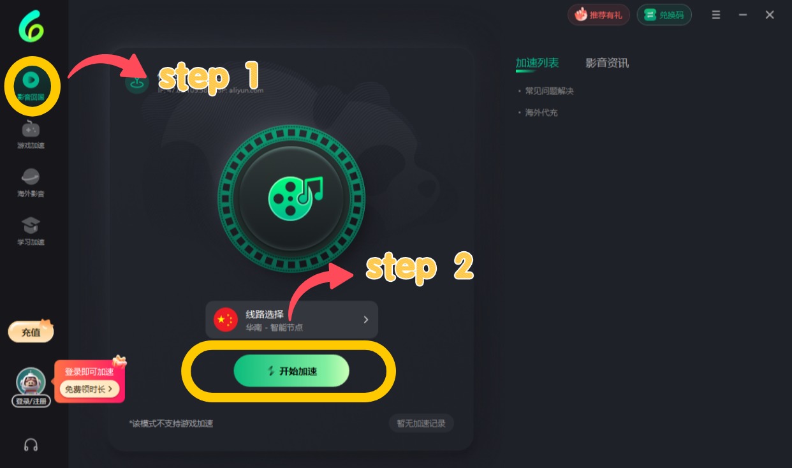792x468 pixels.
Task: Click the 免费领时长 promo button
Action: 89,388
